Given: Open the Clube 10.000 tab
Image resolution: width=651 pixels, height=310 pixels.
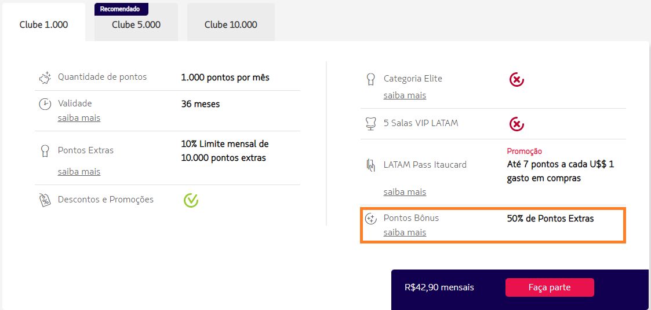Looking at the screenshot, I should click(231, 24).
